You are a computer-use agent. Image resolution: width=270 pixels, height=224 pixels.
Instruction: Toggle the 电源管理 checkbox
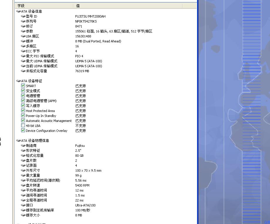point(23,96)
